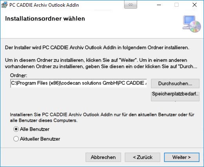Screen dimensions: 204x167
Task: Select the Alle Benutzer radio option
Action: [x=16, y=129]
